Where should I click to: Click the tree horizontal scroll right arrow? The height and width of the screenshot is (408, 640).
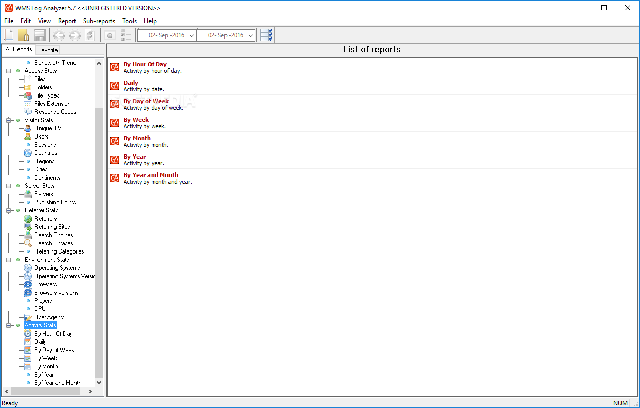pyautogui.click(x=90, y=391)
